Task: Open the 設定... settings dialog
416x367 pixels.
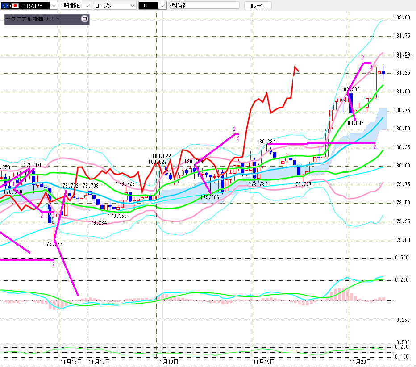Action: [x=258, y=6]
